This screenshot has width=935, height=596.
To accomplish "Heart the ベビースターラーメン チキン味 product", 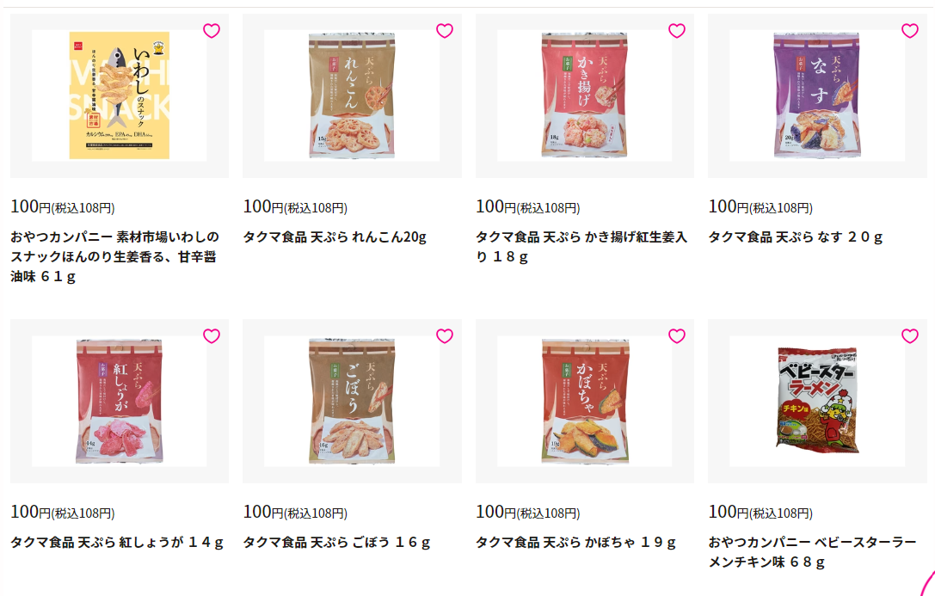I will 910,336.
